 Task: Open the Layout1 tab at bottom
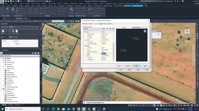click(x=10, y=105)
